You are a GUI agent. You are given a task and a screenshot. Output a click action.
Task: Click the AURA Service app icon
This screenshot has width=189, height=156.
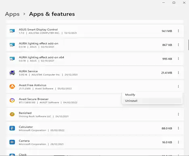[x=12, y=73]
